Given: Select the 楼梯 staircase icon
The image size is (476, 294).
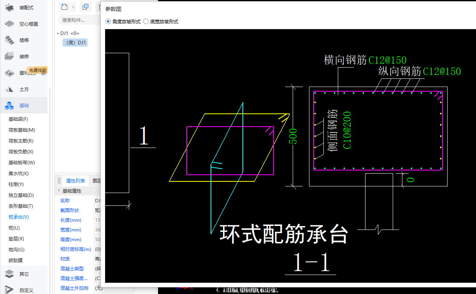Looking at the screenshot, I should click(x=9, y=40).
